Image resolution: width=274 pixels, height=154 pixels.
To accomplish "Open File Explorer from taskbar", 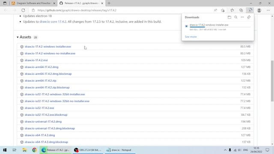I will click(x=24, y=150).
